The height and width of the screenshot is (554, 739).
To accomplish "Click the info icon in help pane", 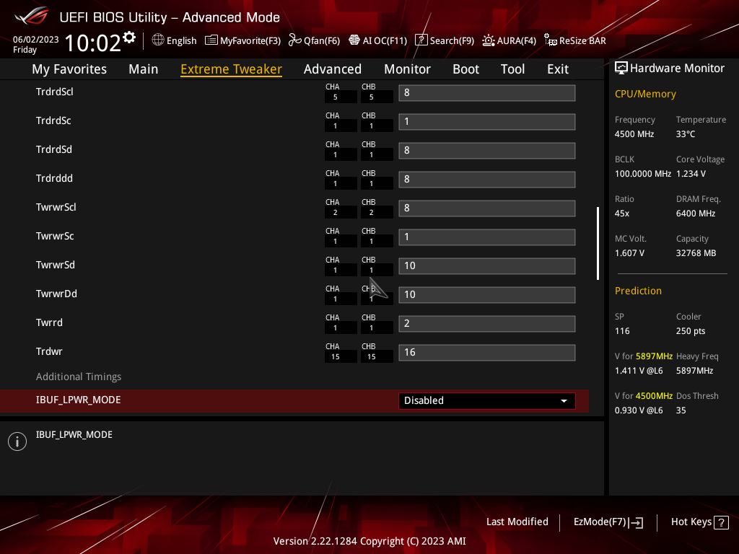I will pyautogui.click(x=17, y=441).
